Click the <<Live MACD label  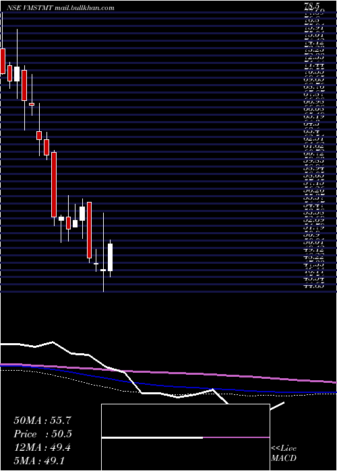(x=284, y=454)
